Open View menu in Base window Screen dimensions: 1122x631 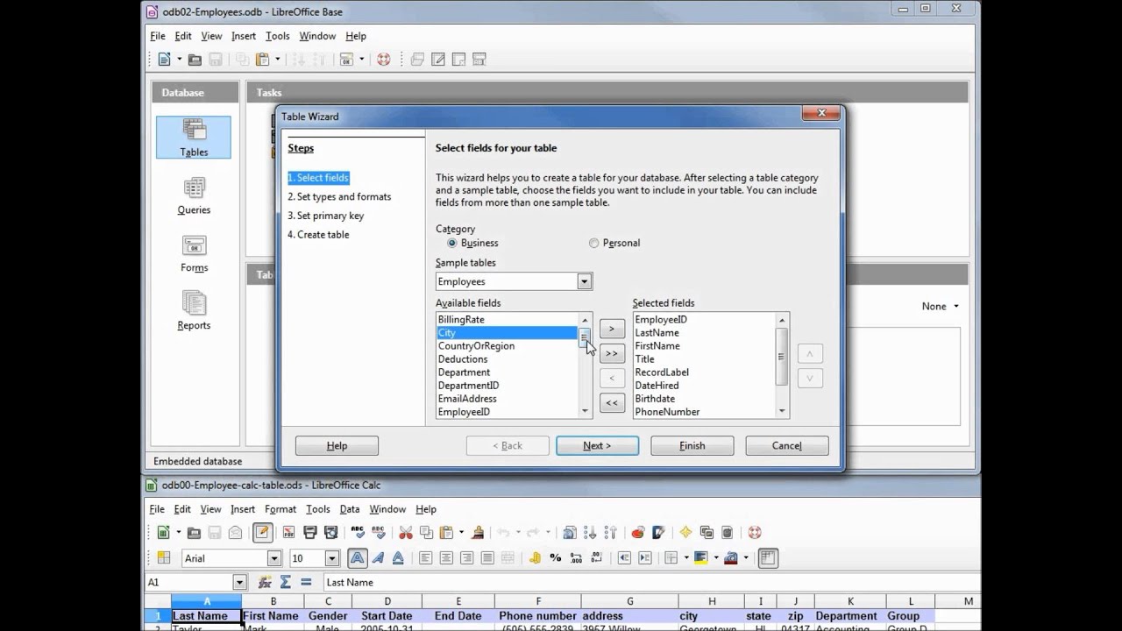click(x=211, y=36)
